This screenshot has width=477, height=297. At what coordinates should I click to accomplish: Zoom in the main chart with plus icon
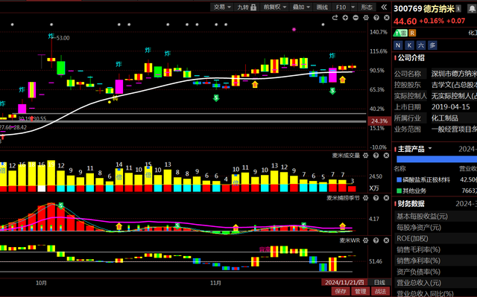[345, 18]
